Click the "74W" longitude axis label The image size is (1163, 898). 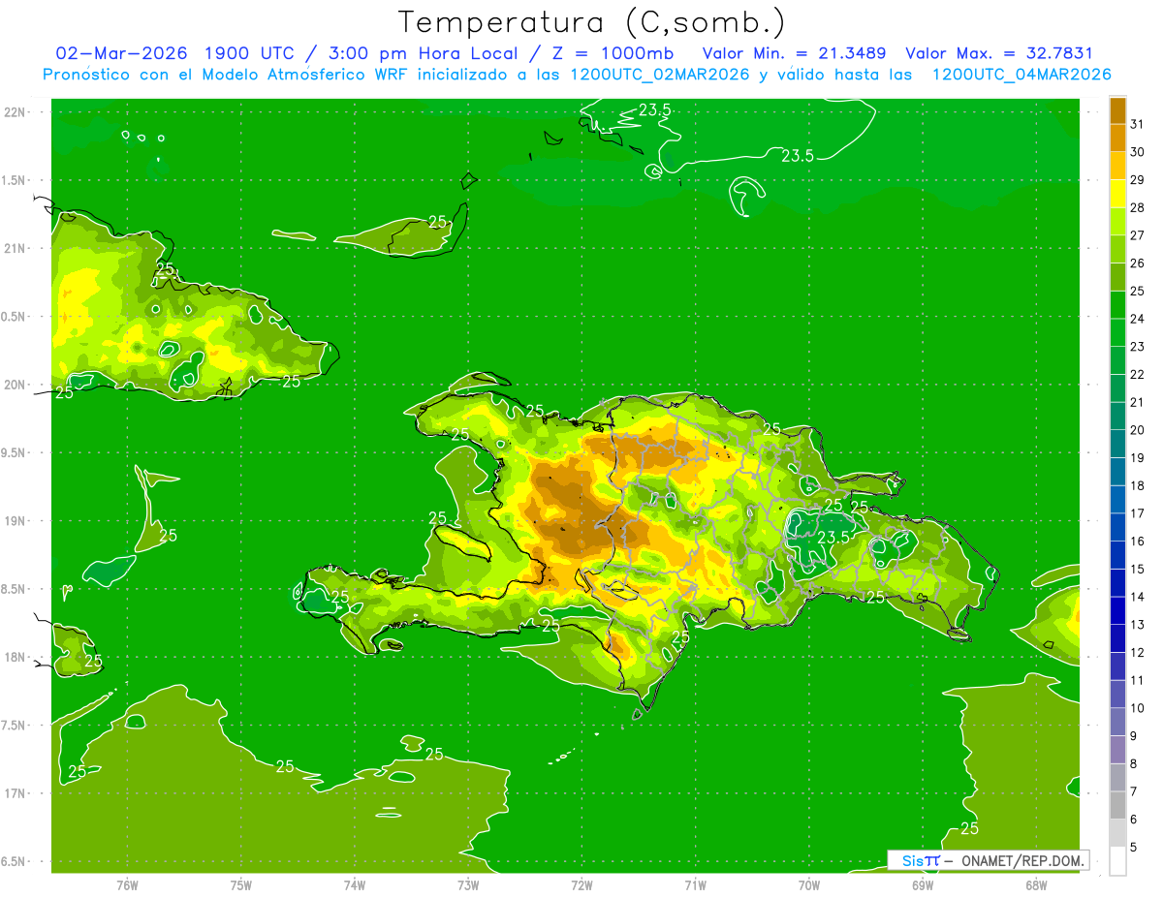[x=355, y=884]
